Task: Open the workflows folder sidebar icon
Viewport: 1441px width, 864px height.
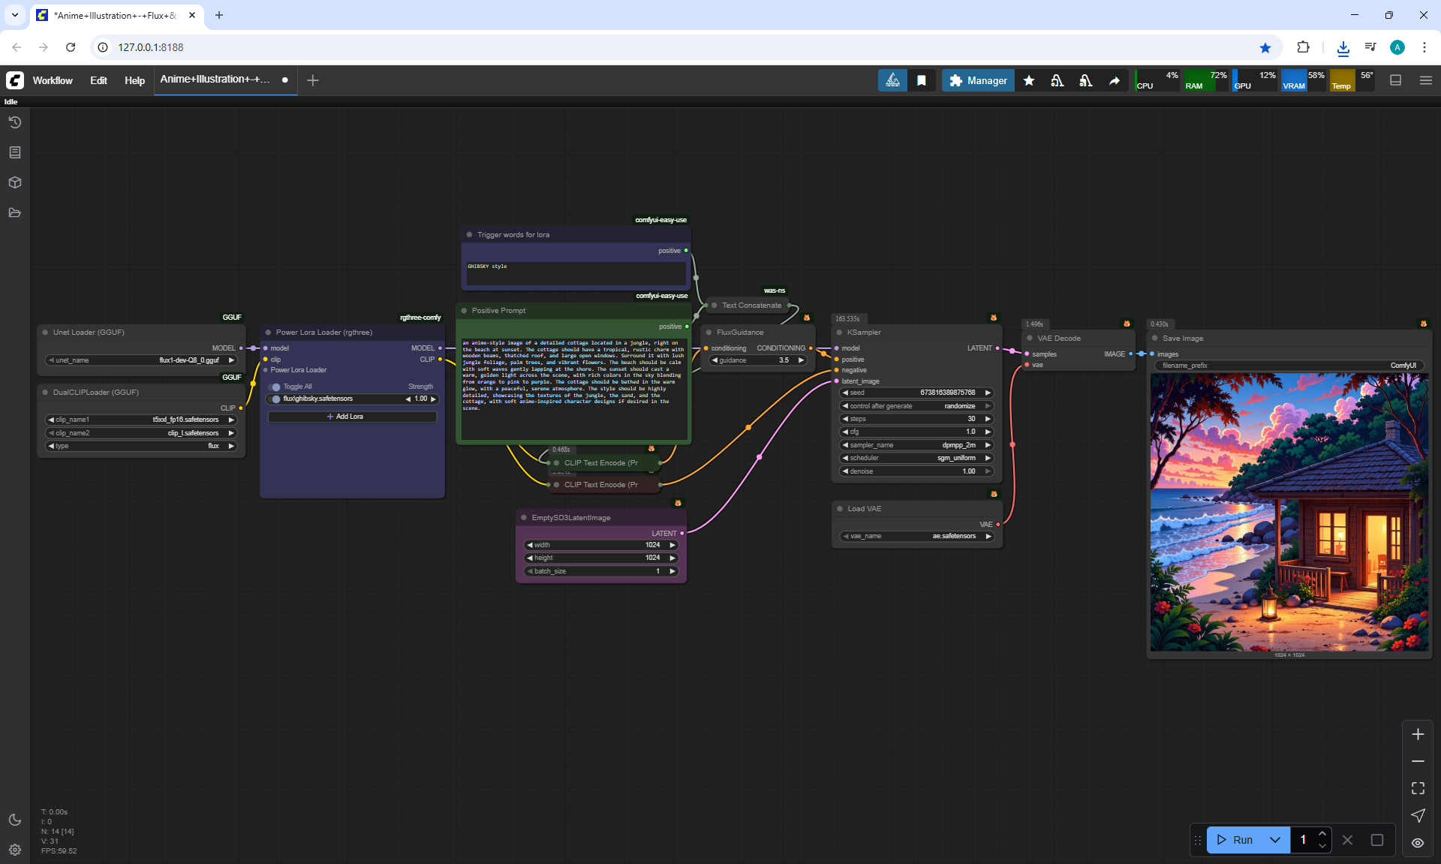Action: click(14, 212)
